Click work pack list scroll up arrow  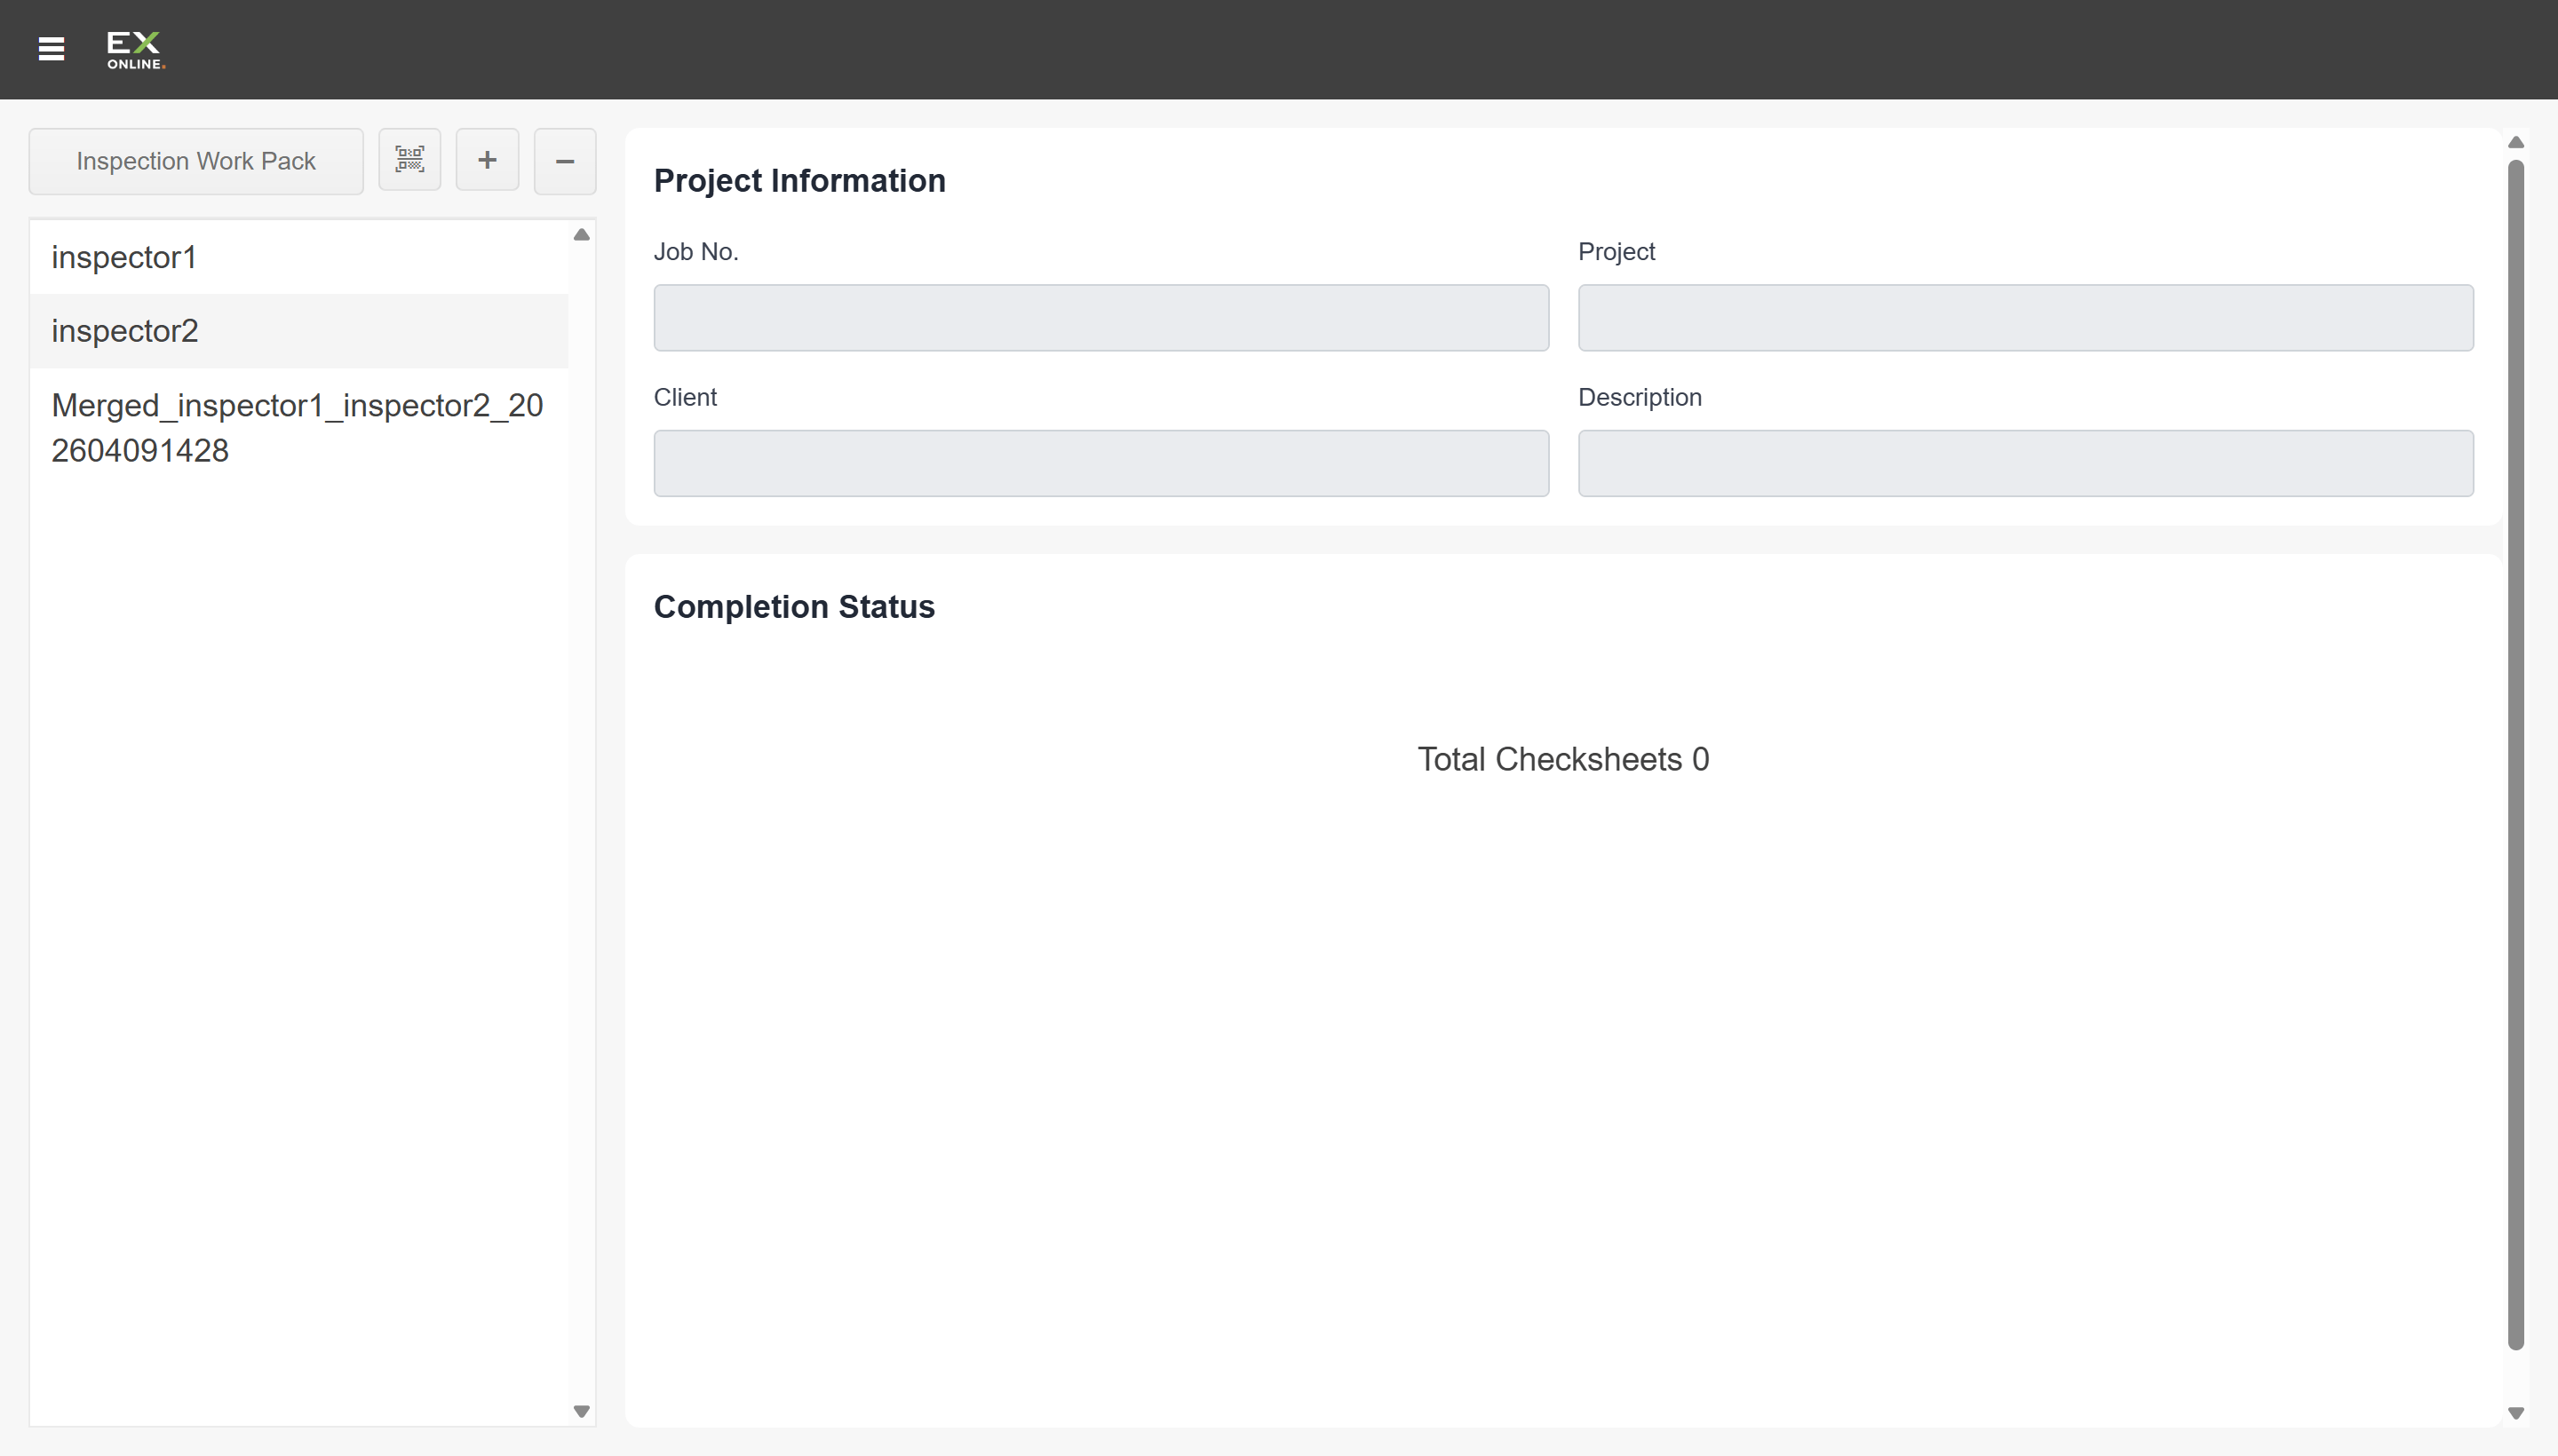(x=581, y=235)
